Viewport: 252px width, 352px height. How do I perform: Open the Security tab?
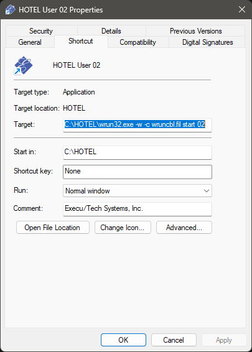tap(41, 31)
